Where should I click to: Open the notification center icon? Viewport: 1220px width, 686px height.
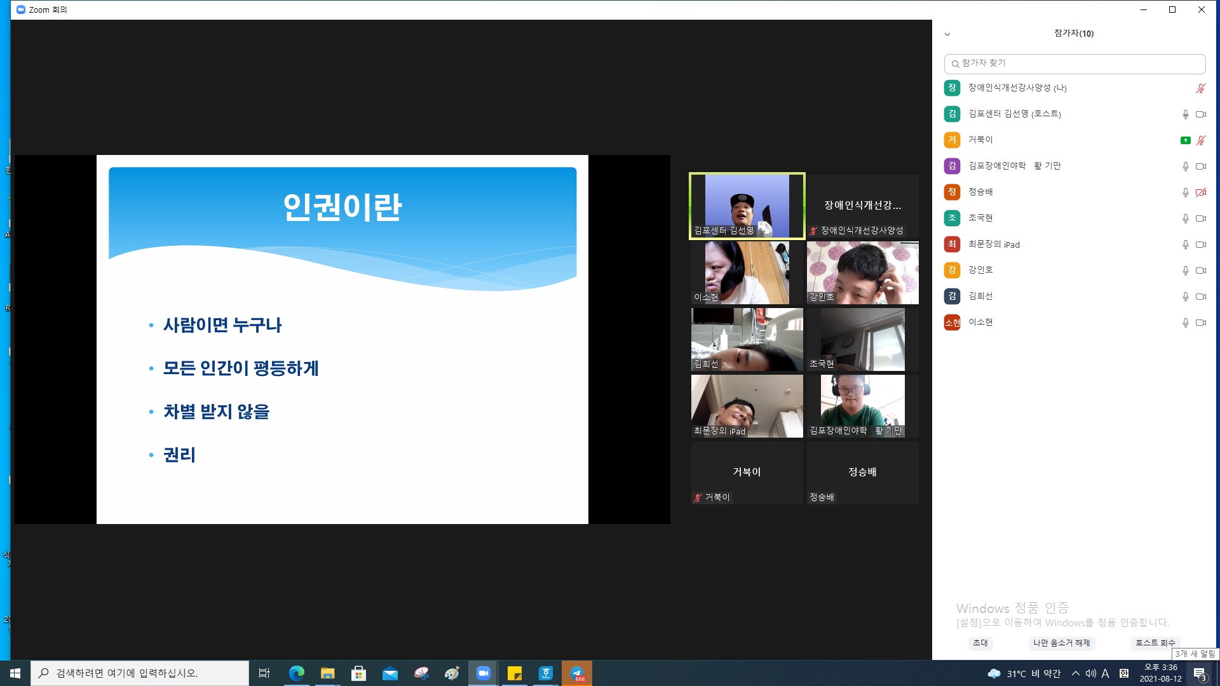(1200, 673)
